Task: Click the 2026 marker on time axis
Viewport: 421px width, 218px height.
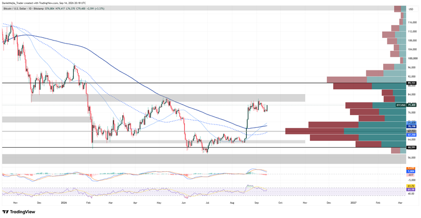Action: (x=64, y=203)
